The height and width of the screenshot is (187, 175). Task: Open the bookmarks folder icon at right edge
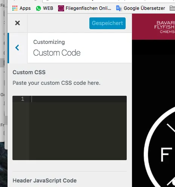[172, 8]
